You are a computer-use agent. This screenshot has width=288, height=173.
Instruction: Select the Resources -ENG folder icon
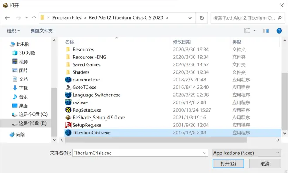[68, 57]
